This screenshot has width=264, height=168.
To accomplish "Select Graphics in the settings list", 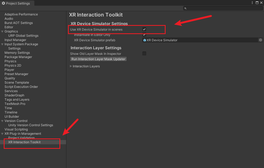I will click(11, 31).
